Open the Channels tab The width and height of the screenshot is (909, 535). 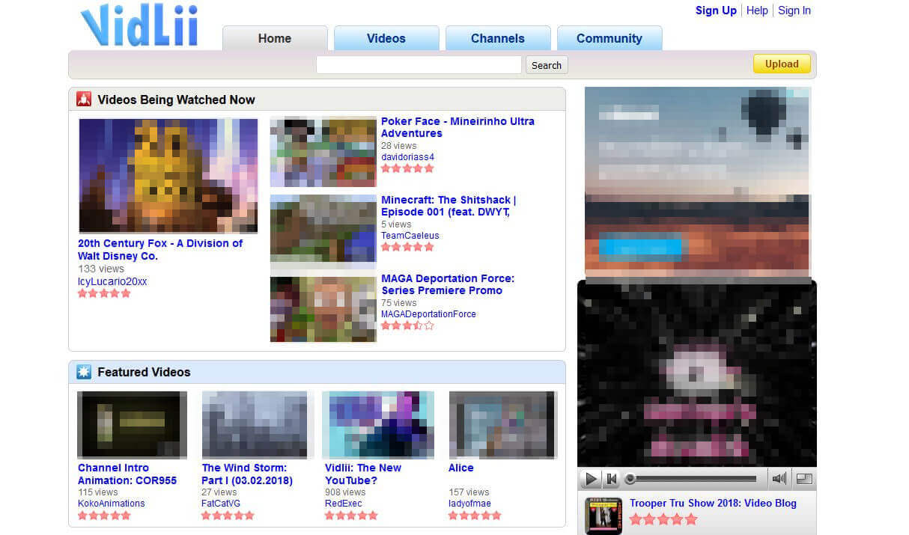click(497, 38)
